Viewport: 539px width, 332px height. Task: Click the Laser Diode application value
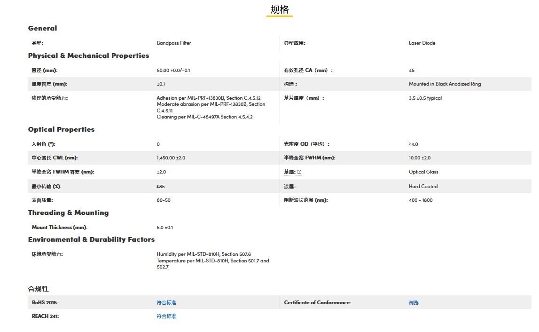[x=422, y=43]
